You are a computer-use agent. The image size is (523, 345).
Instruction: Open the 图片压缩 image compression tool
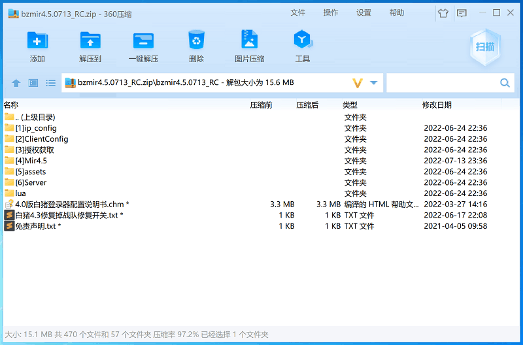coord(249,40)
